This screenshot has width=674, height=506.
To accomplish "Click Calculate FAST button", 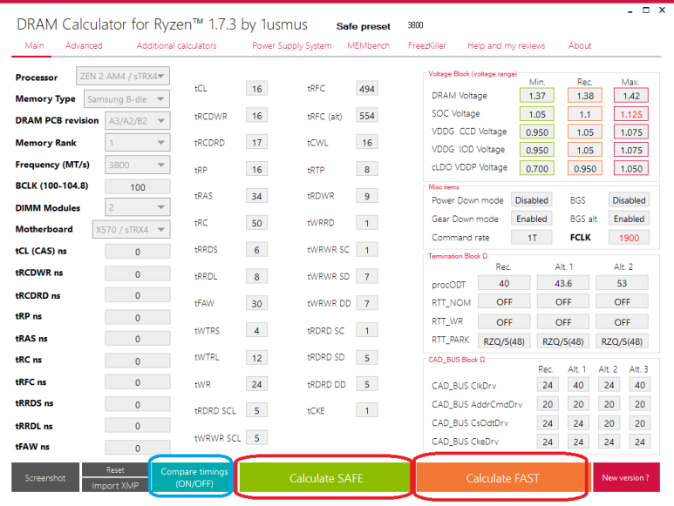I will (x=502, y=477).
